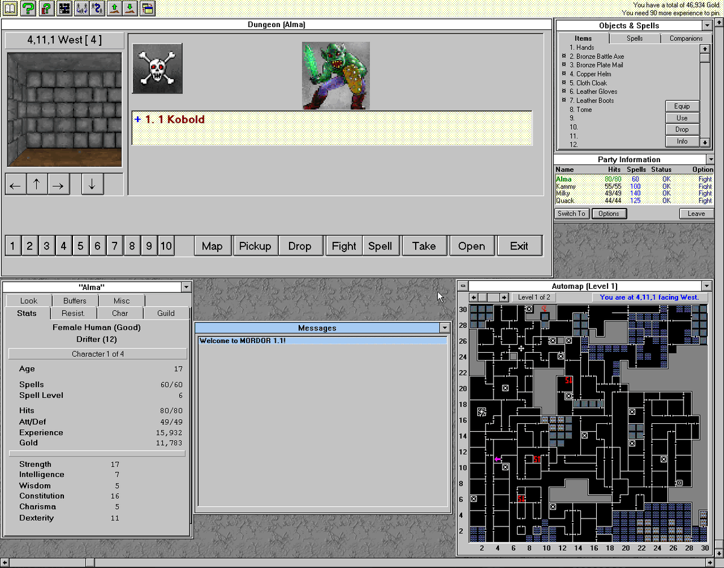Open the Messages window dropdown arrow
Image resolution: width=724 pixels, height=568 pixels.
tap(445, 327)
